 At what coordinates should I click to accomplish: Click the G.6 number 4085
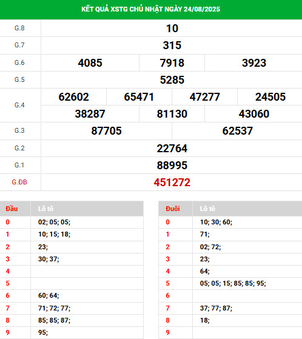click(x=90, y=63)
